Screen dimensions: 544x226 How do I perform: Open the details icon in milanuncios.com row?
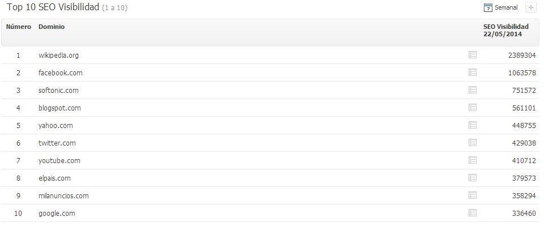tap(472, 195)
